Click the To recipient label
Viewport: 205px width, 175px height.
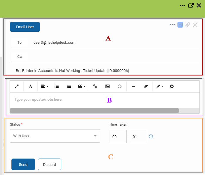pos(19,42)
